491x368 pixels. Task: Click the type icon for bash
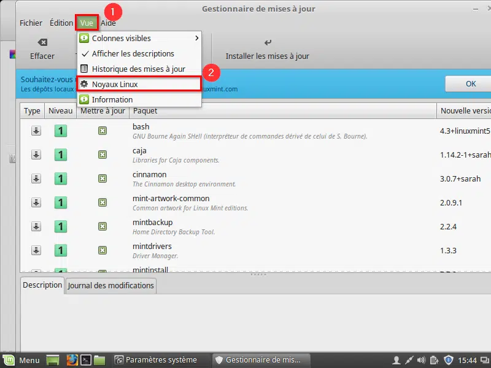point(36,131)
